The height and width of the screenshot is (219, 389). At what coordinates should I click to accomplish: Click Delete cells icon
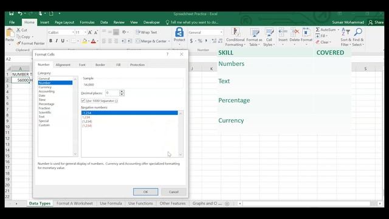click(x=294, y=32)
